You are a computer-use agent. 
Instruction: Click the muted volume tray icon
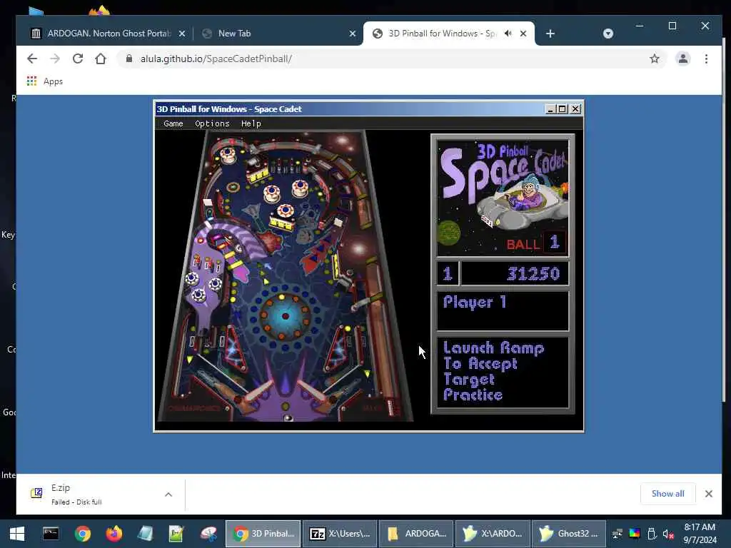(x=668, y=534)
